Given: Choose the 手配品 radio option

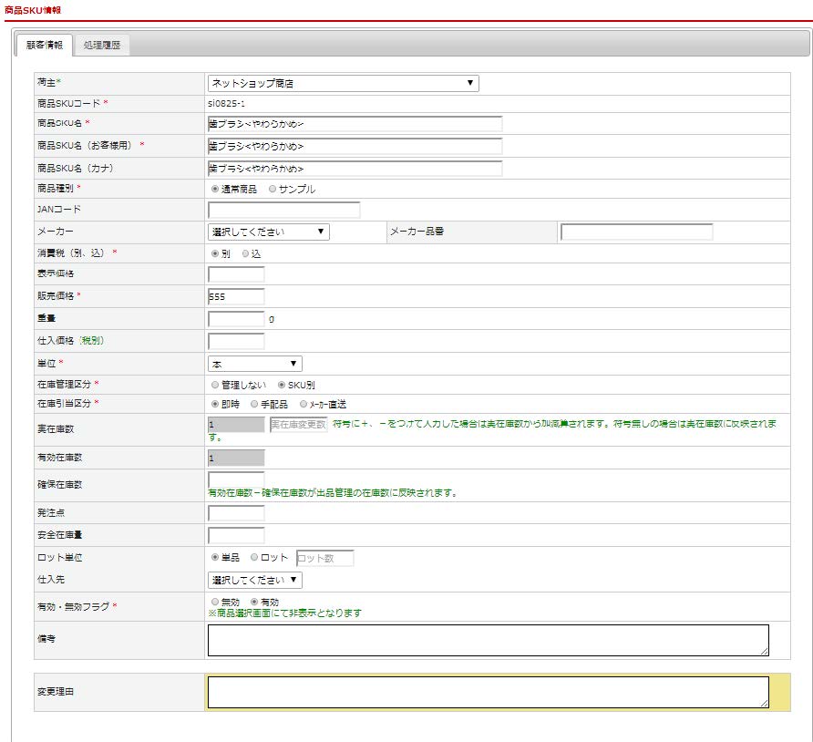Looking at the screenshot, I should pos(253,404).
